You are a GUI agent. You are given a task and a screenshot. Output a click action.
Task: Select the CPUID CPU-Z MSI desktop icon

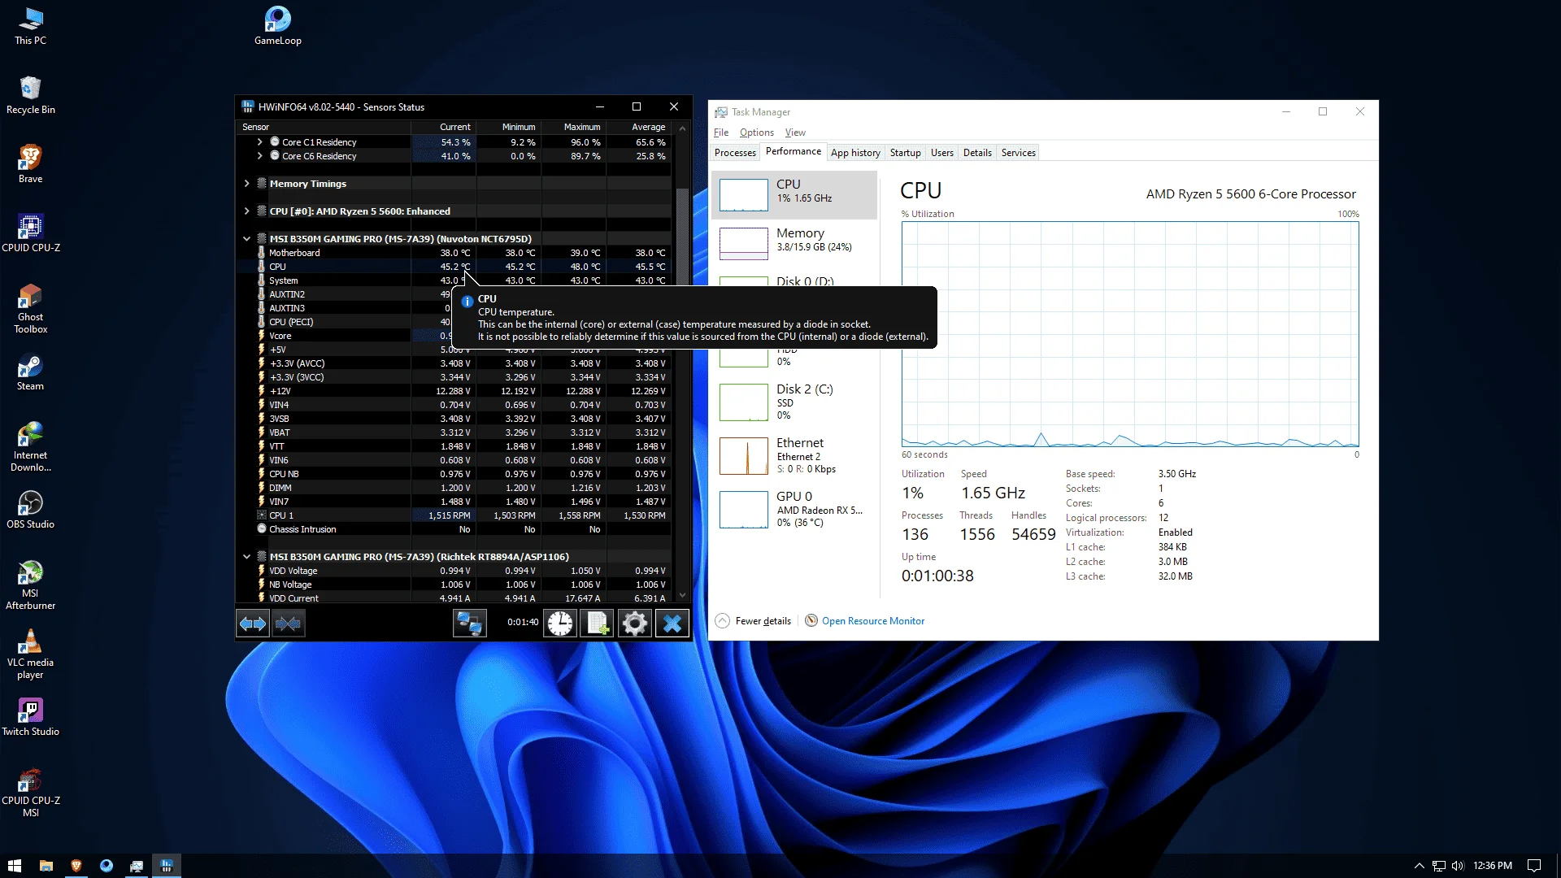click(x=30, y=793)
